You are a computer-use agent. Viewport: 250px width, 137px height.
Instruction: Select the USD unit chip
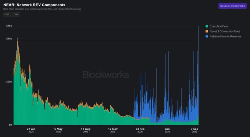point(7,14)
